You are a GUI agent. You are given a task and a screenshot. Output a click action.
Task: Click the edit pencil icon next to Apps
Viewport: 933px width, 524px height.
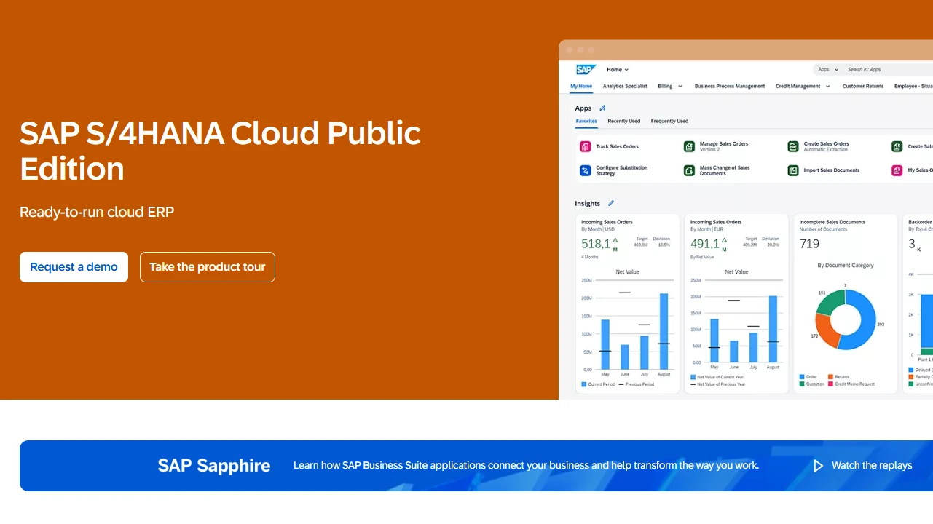tap(602, 108)
